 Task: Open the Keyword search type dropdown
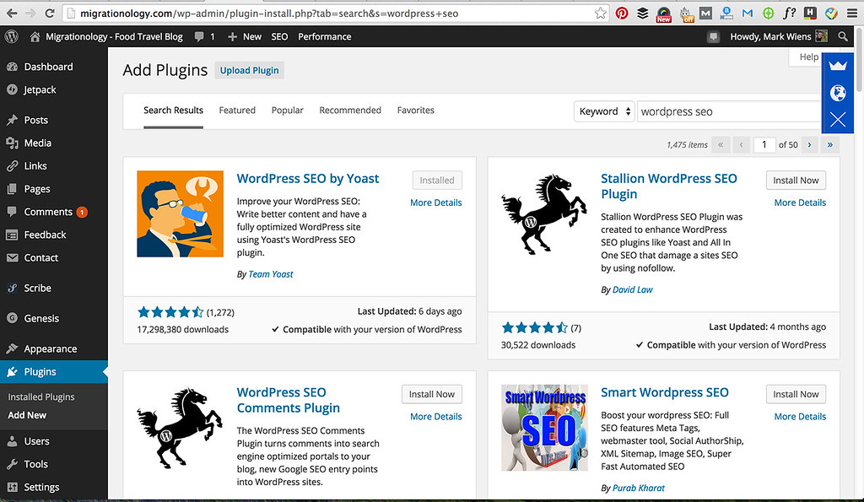(x=604, y=111)
